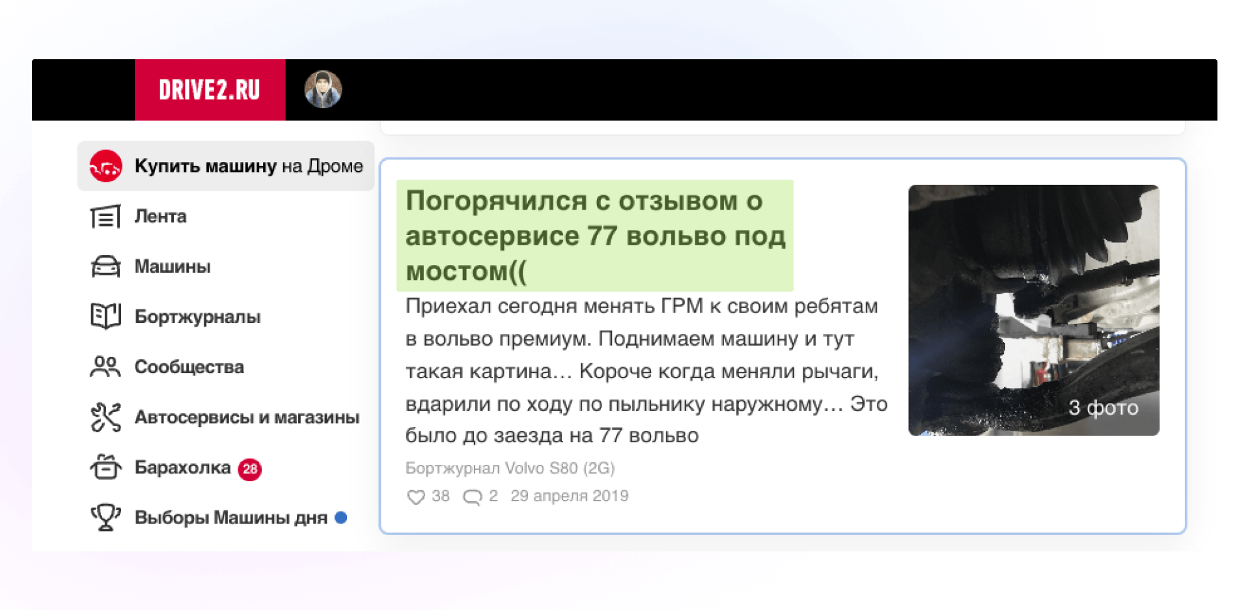Open the Сообщества section
The image size is (1250, 610).
[x=189, y=367]
